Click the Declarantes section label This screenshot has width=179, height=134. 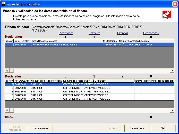(x=14, y=37)
